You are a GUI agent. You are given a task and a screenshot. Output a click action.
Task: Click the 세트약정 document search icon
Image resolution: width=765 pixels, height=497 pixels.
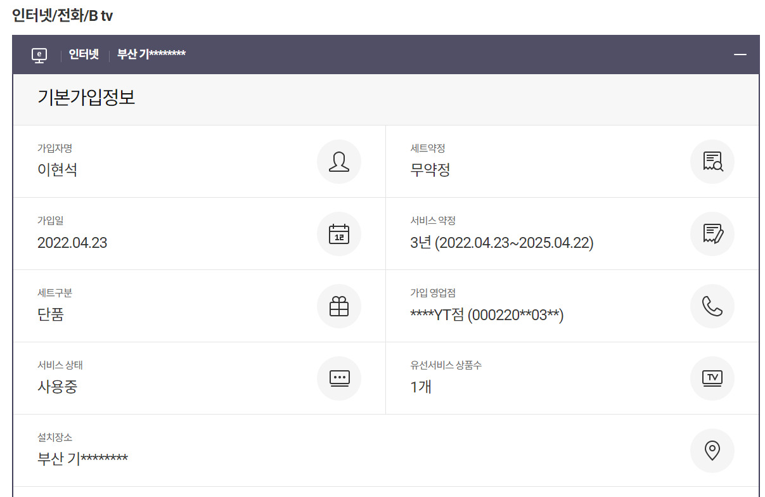tap(712, 162)
